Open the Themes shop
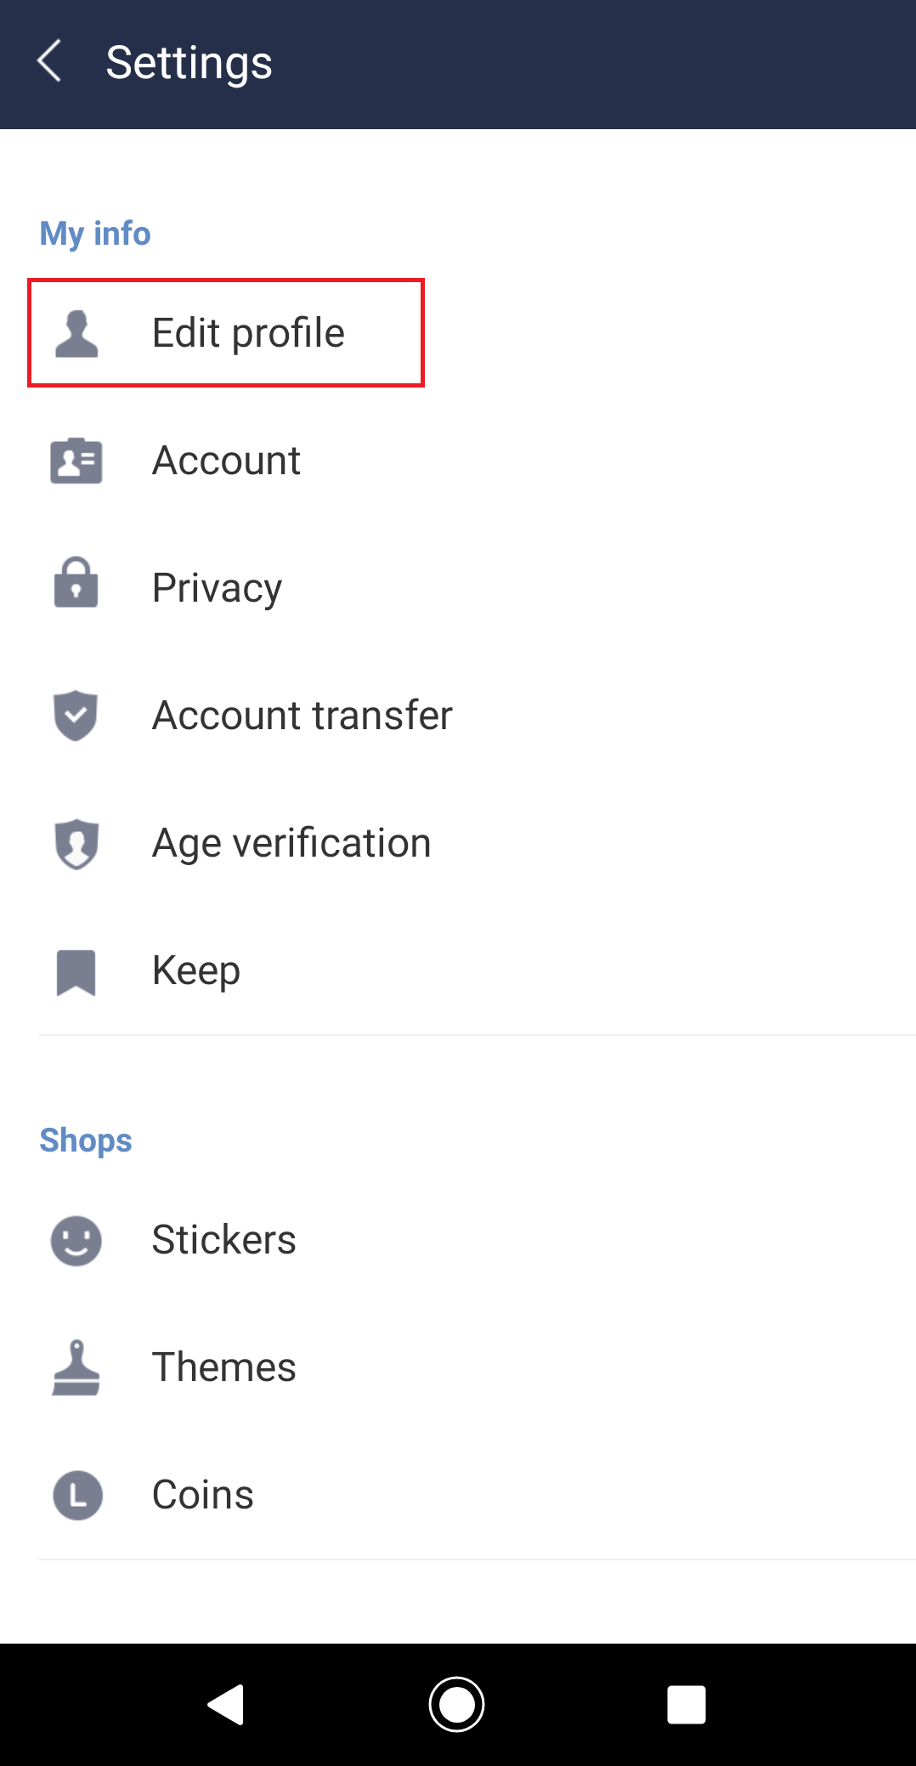916x1766 pixels. click(x=223, y=1367)
